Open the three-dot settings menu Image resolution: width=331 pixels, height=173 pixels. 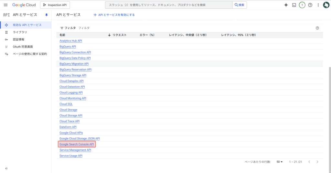pyautogui.click(x=318, y=5)
